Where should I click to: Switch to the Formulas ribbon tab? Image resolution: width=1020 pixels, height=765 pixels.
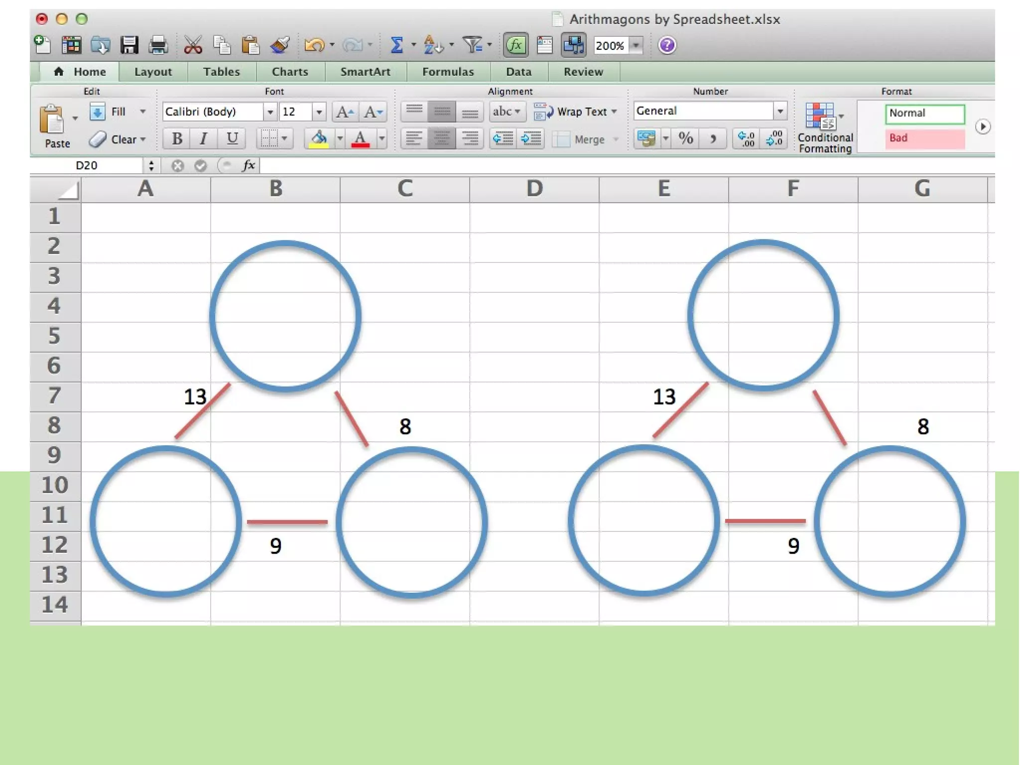(x=448, y=72)
